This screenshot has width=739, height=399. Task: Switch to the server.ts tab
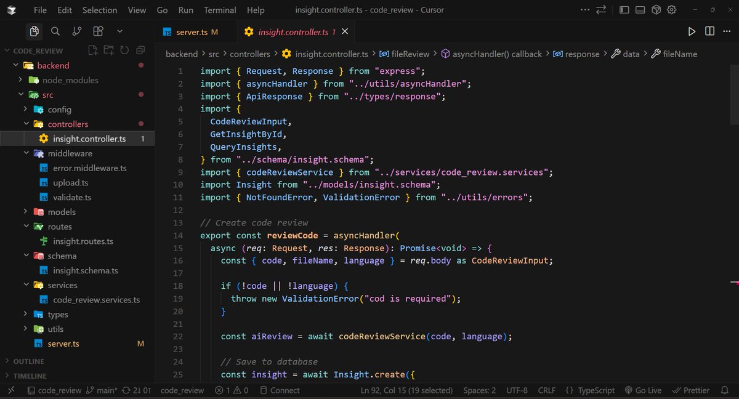(x=195, y=31)
